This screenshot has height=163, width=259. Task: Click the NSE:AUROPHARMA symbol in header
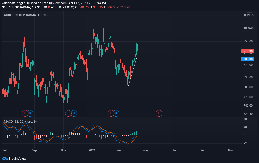click(16, 7)
